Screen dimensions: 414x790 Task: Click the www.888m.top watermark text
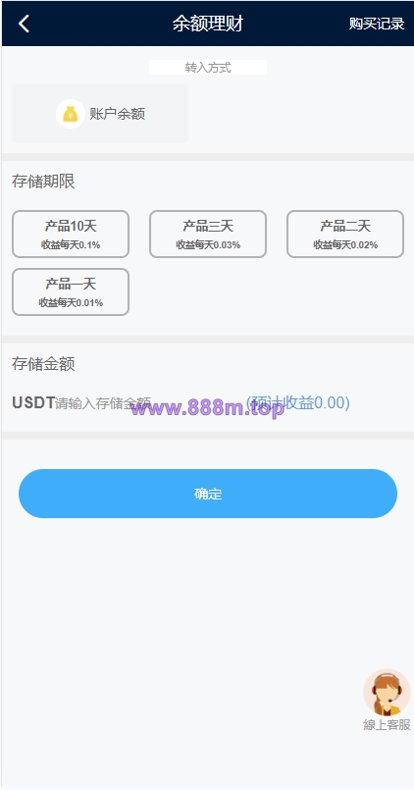coord(208,408)
